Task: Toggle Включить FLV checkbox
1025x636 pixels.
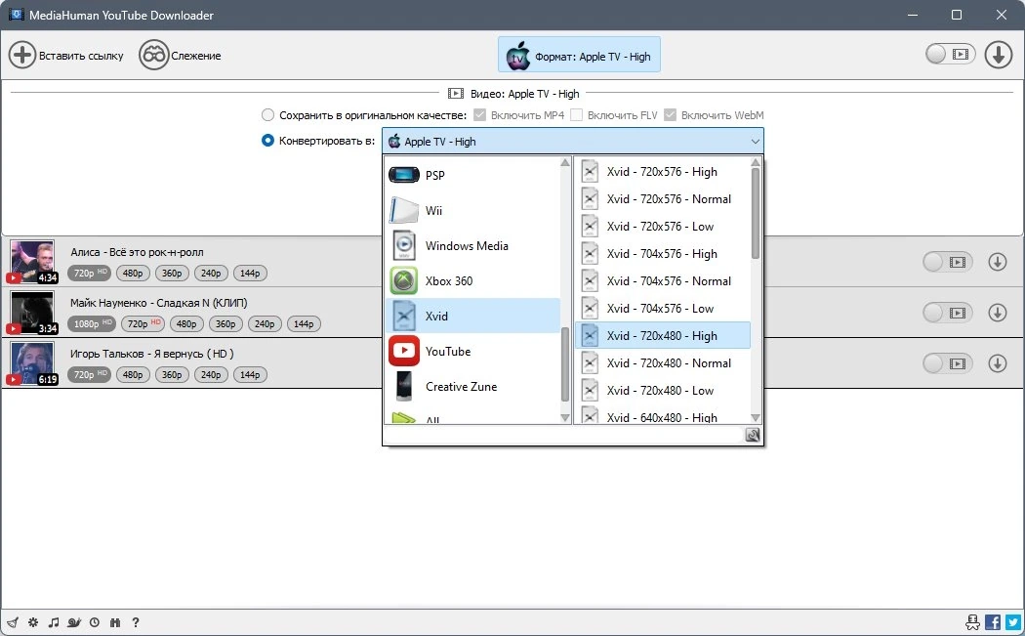Action: [x=576, y=115]
